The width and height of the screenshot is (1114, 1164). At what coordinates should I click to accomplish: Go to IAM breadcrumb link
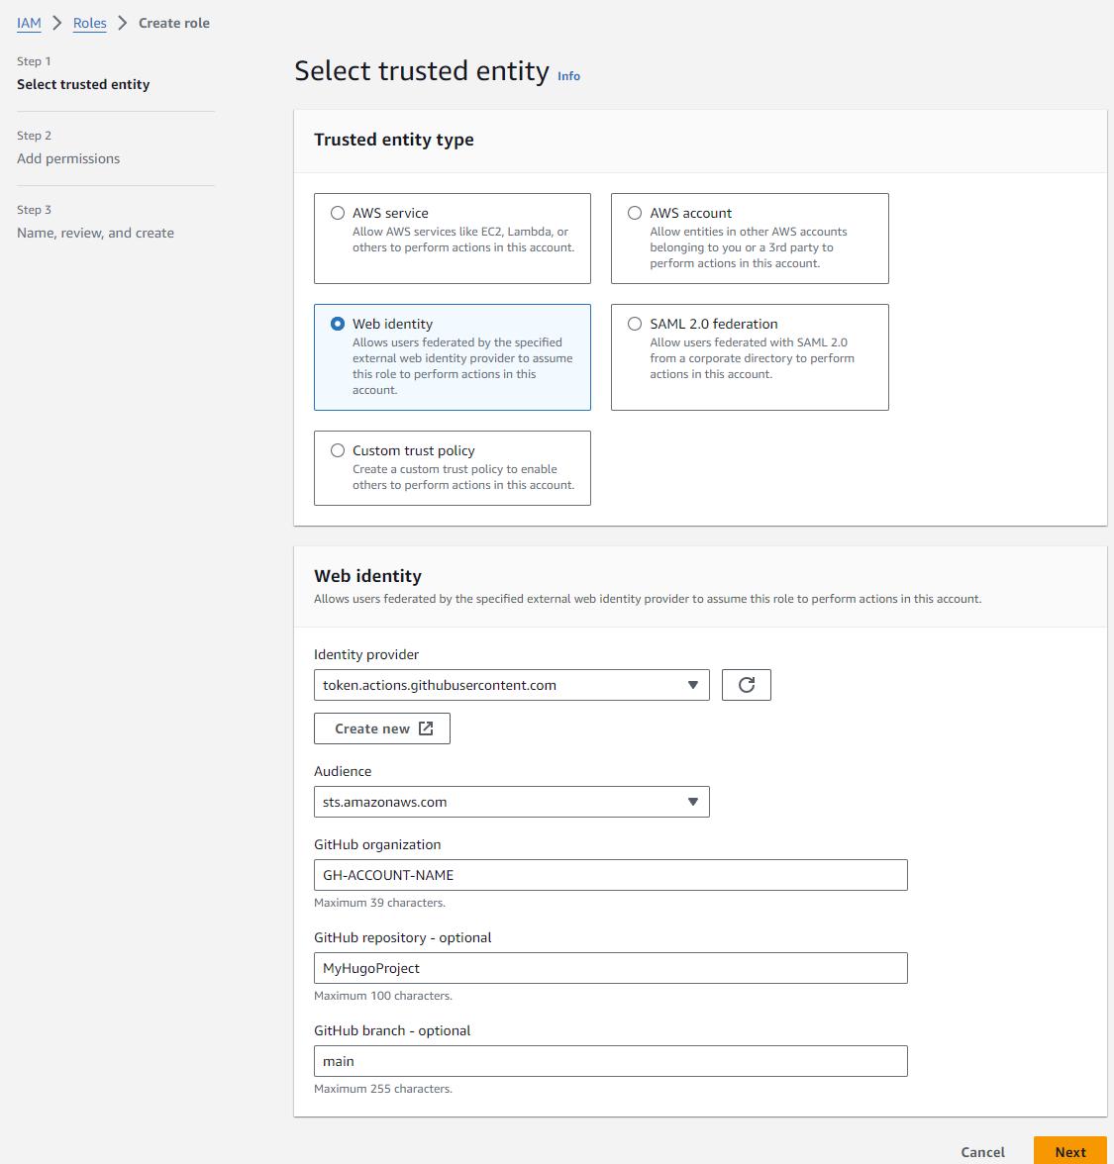click(x=29, y=23)
